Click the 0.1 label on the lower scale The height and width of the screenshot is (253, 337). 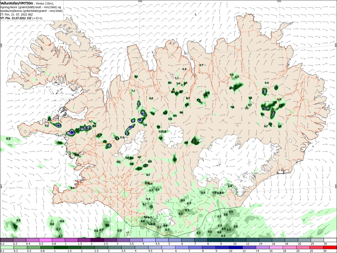pyautogui.click(x=2, y=251)
